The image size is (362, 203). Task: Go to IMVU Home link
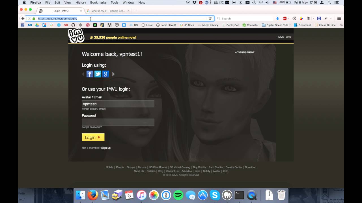pos(285,37)
